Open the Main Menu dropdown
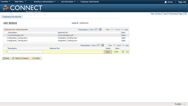The height and width of the screenshot is (106, 188). tap(20, 2)
